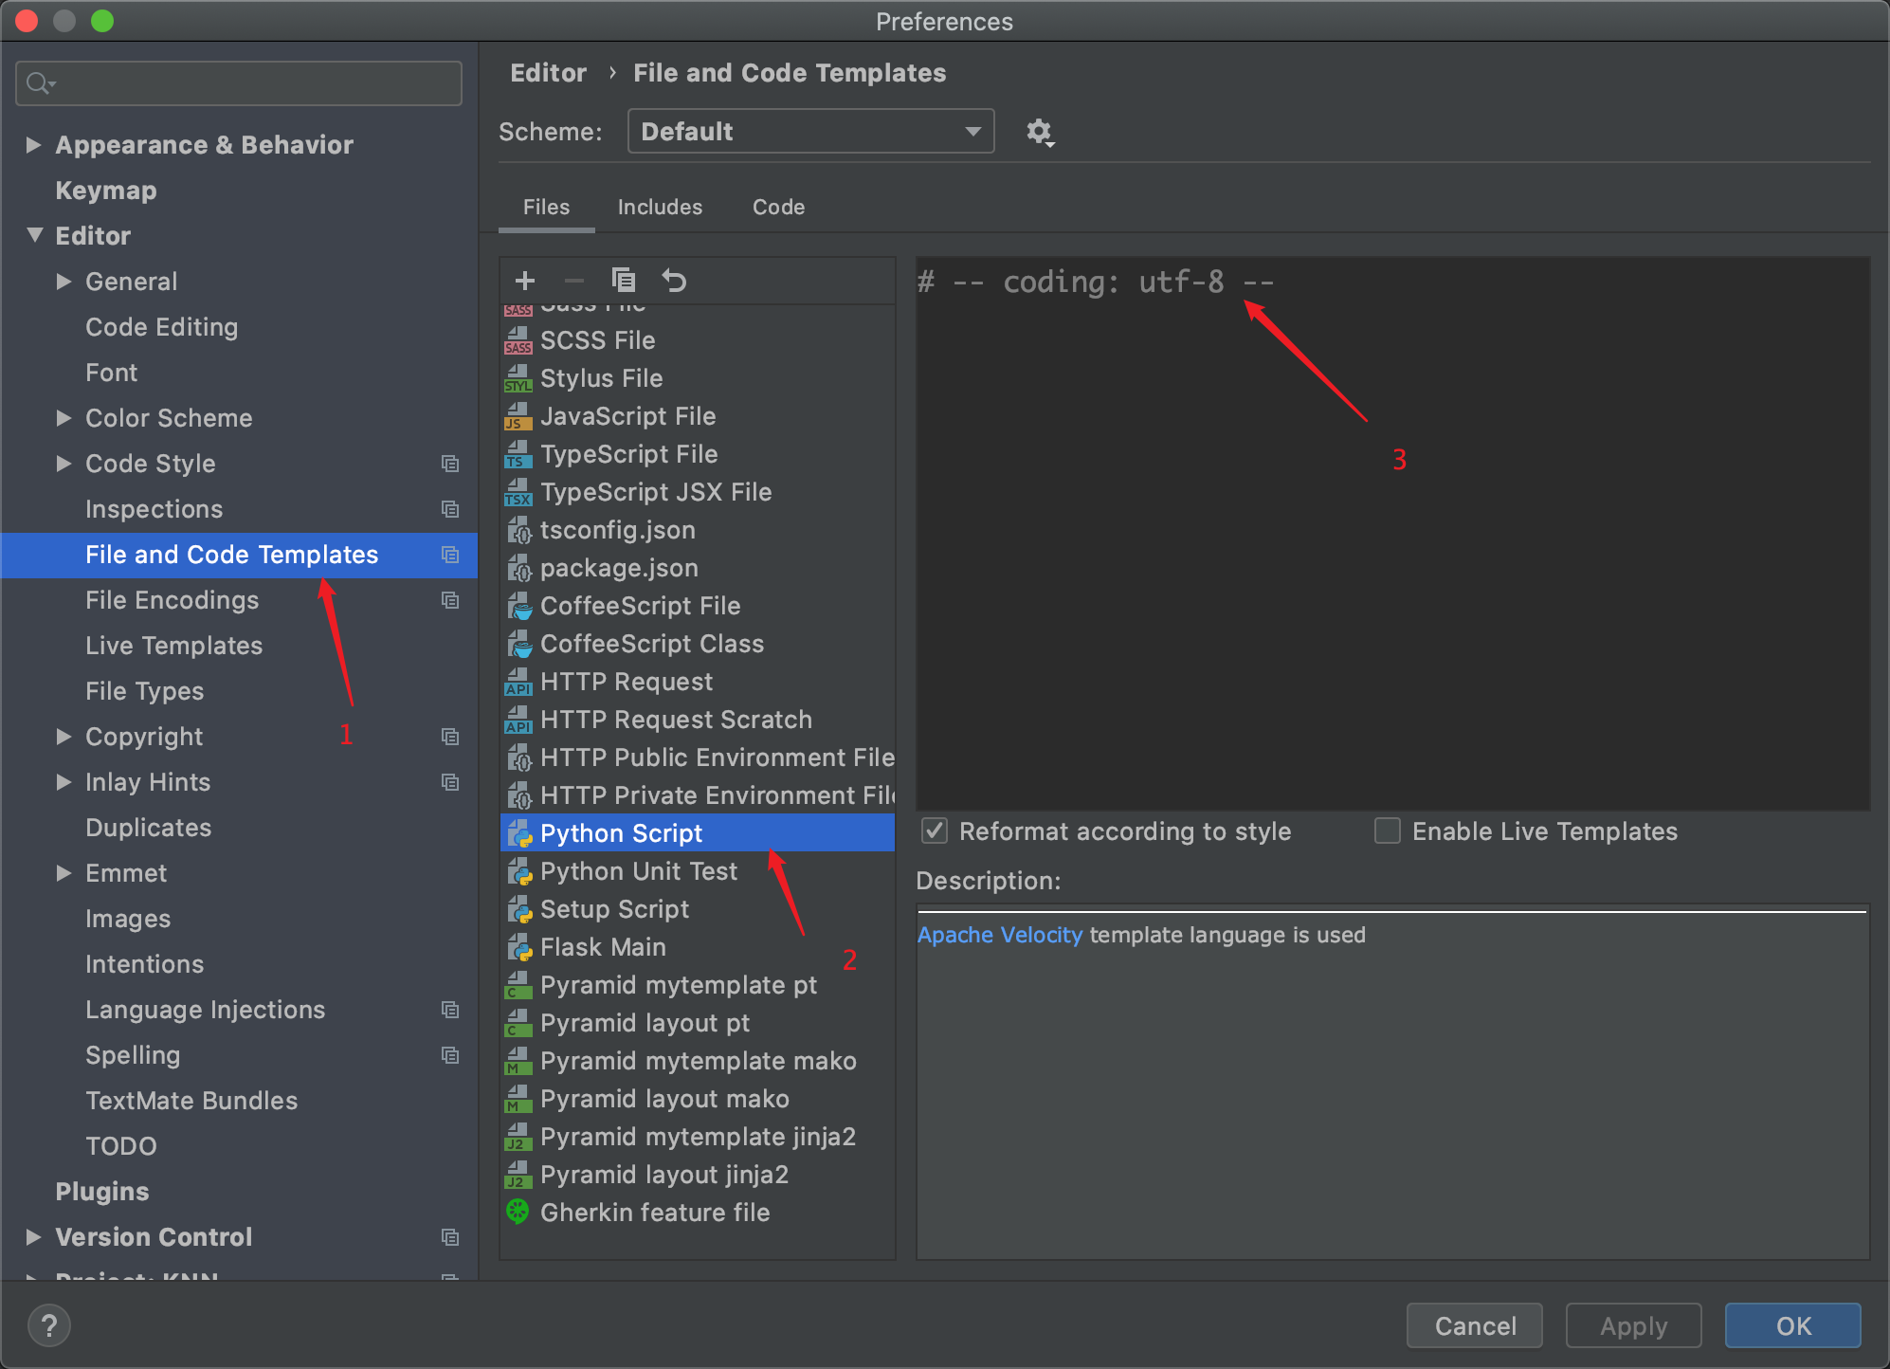Click the plus icon to create a template

click(525, 281)
